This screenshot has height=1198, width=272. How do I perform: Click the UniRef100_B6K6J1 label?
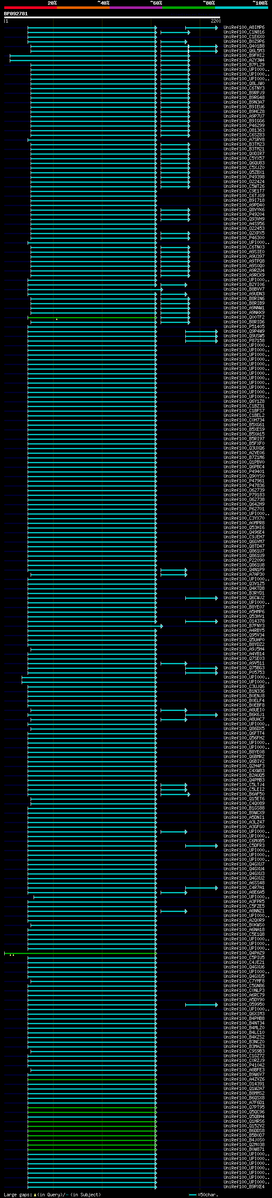tap(244, 715)
